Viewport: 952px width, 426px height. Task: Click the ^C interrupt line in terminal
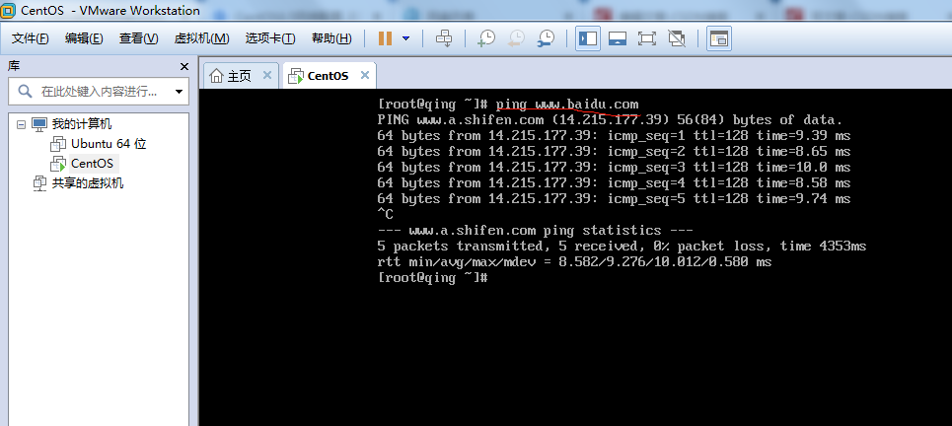coord(385,215)
